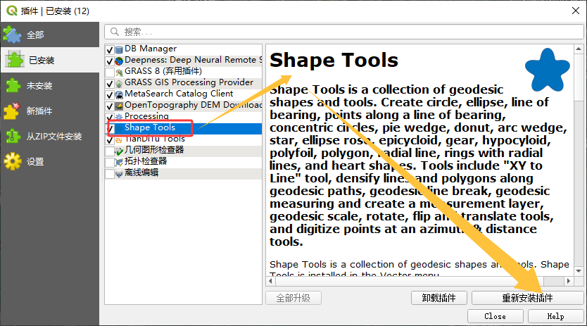Click the MetaSearch Catalog Client icon
This screenshot has width=587, height=326.
119,94
